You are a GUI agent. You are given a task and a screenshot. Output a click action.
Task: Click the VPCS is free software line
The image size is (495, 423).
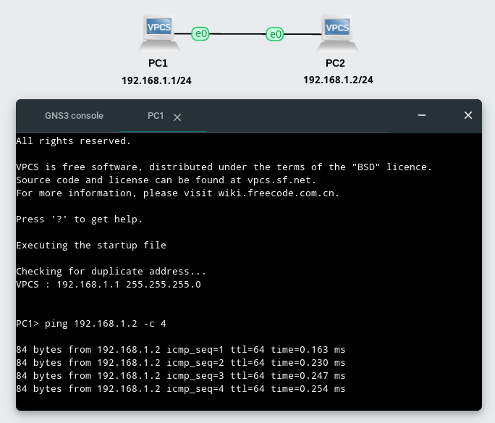(x=224, y=167)
